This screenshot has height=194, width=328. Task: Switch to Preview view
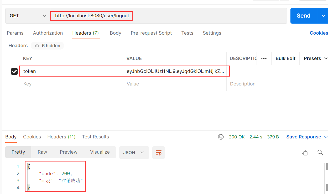coord(69,152)
